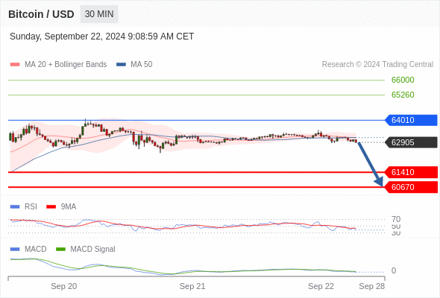Click the MACD Signal green legend swatch
Viewport: 440px width, 298px height.
pyautogui.click(x=60, y=249)
